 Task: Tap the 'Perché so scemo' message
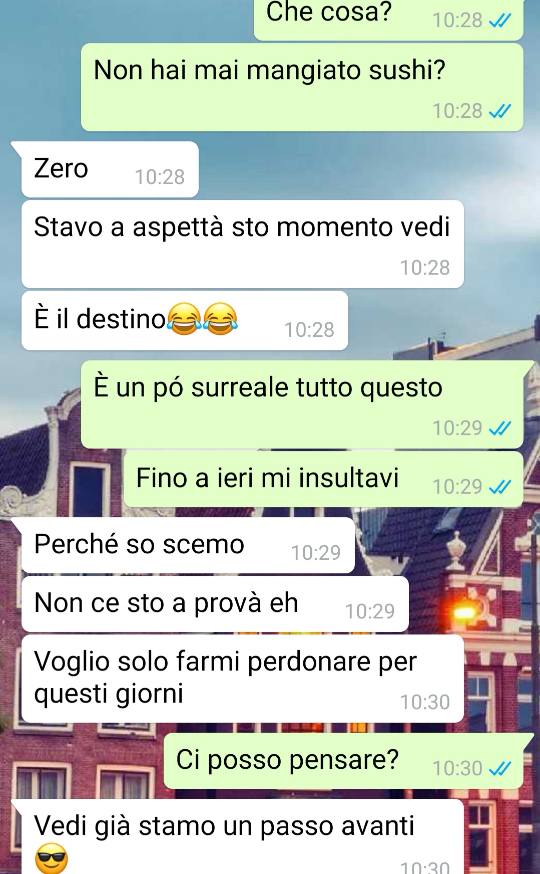pyautogui.click(x=188, y=545)
